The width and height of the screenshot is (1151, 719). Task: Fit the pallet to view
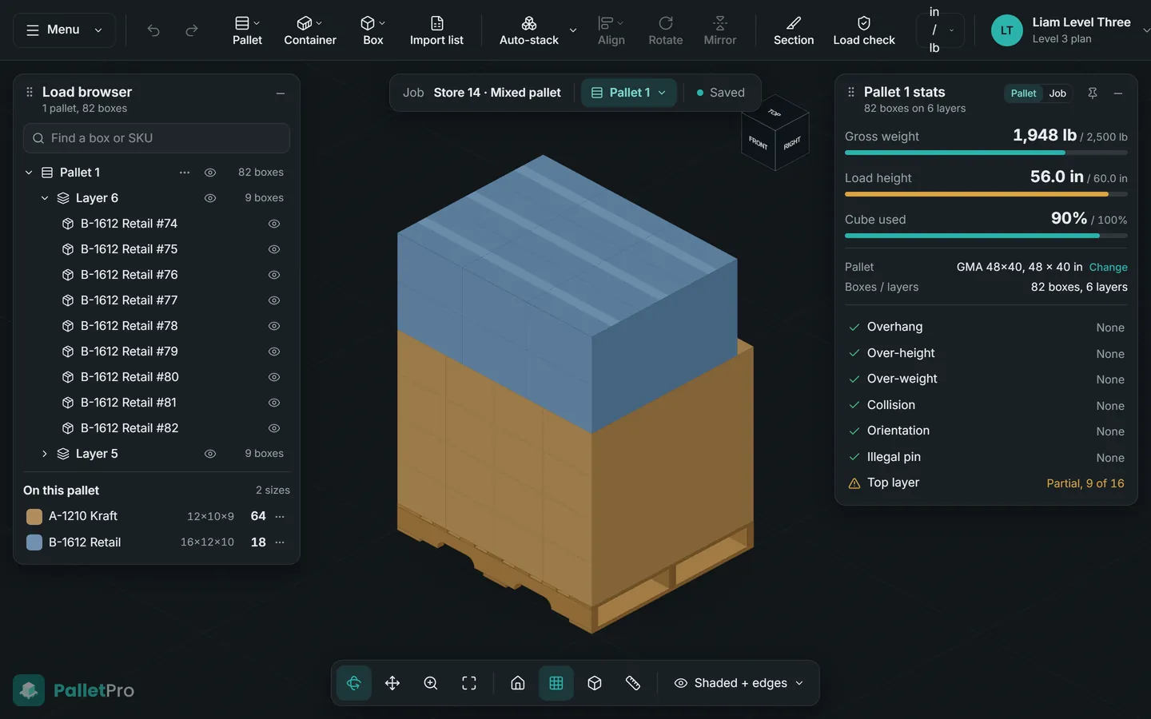[469, 683]
